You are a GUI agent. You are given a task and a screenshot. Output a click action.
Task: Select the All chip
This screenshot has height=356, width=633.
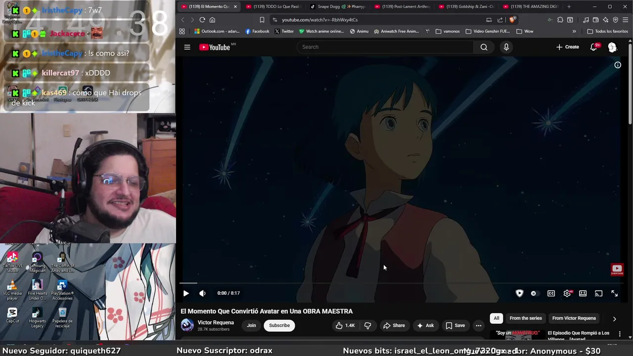point(497,318)
